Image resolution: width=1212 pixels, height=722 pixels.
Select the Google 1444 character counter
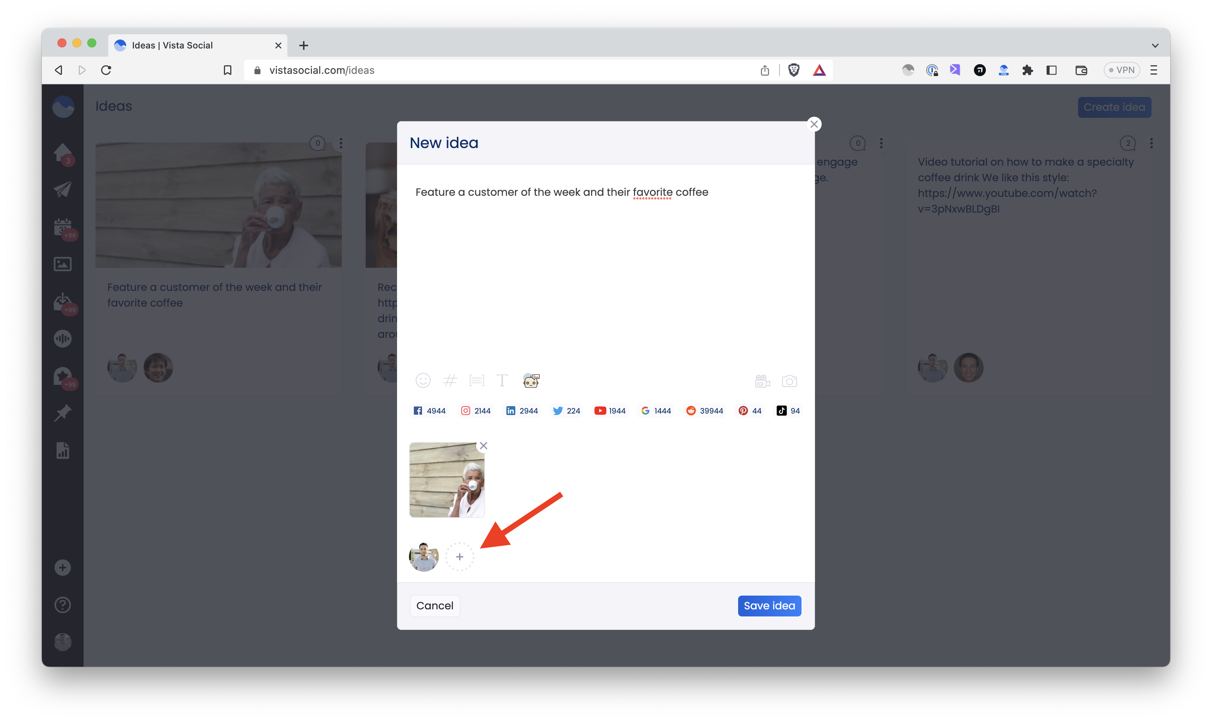[x=656, y=411]
